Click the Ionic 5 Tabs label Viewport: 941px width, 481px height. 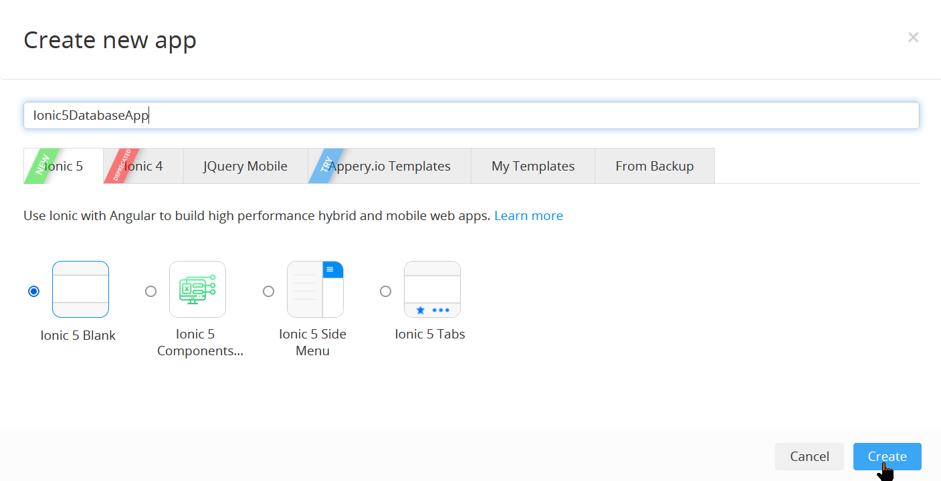[430, 334]
